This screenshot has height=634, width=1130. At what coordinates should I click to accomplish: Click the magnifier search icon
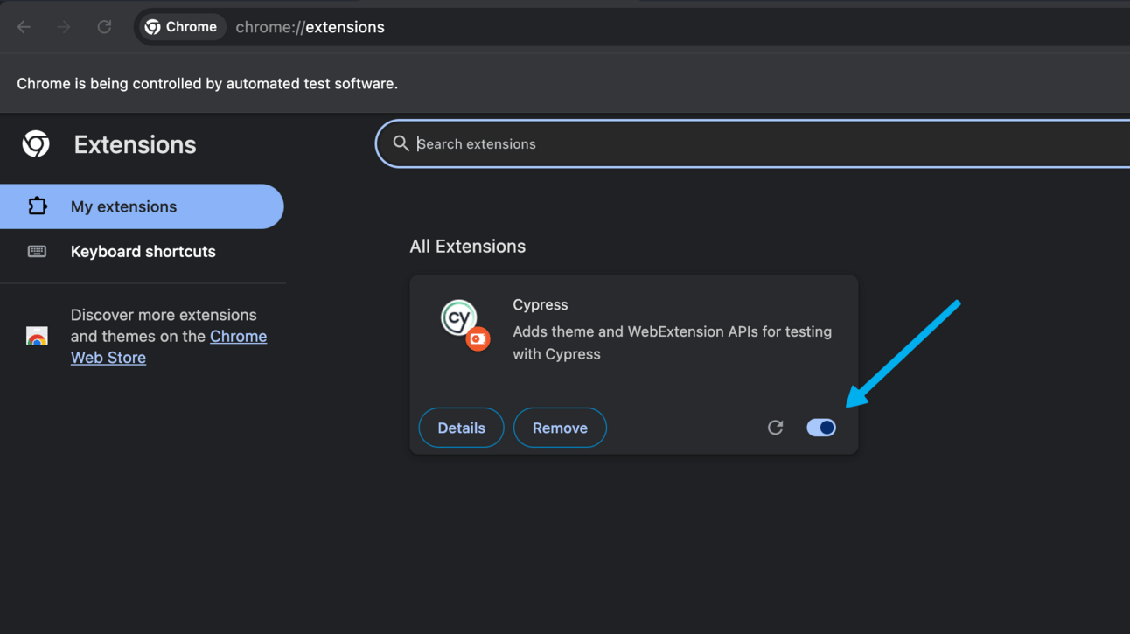pos(401,143)
